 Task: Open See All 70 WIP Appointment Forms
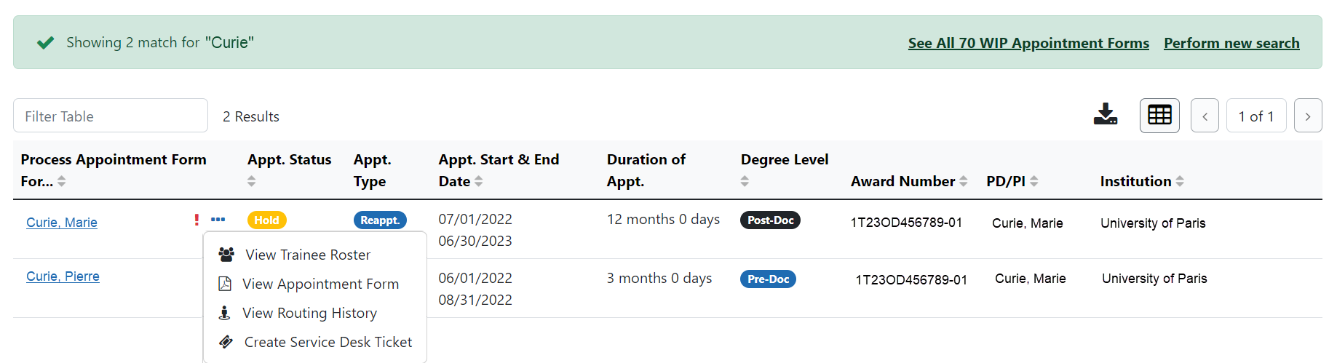(1028, 43)
